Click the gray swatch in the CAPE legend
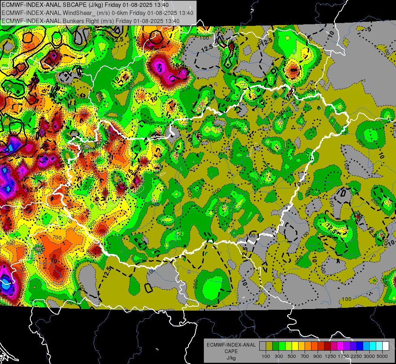Image resolution: width=396 pixels, height=364 pixels. coord(263,346)
